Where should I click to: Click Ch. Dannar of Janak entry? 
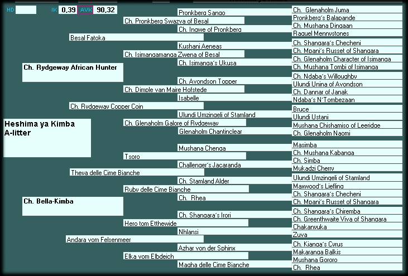click(x=347, y=91)
